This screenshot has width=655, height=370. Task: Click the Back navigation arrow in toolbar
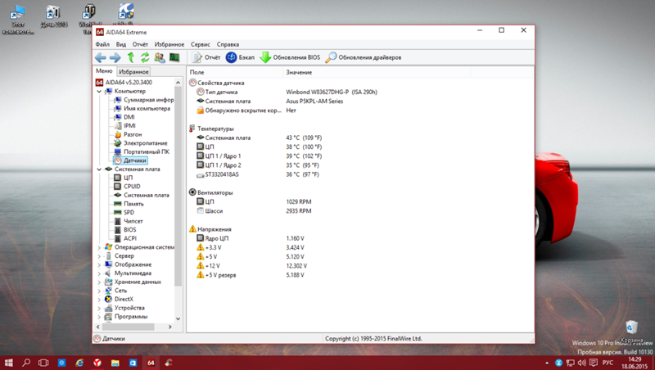101,58
